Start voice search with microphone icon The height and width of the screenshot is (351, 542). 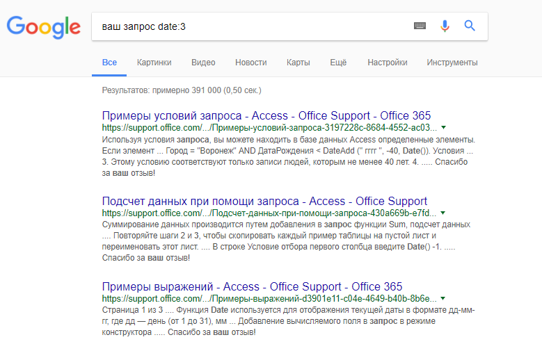click(445, 26)
